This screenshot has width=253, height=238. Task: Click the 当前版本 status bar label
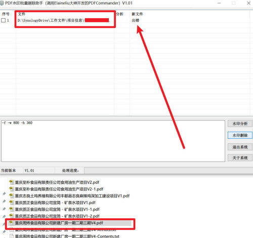(x=9, y=171)
